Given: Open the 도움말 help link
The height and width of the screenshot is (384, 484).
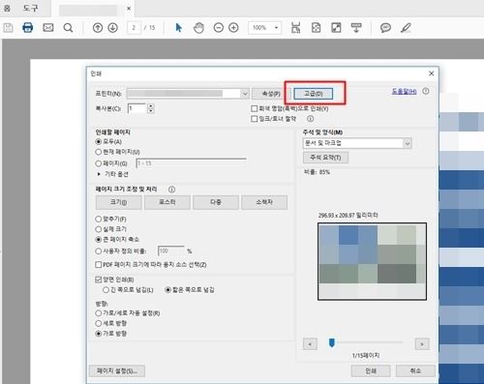Looking at the screenshot, I should (404, 91).
